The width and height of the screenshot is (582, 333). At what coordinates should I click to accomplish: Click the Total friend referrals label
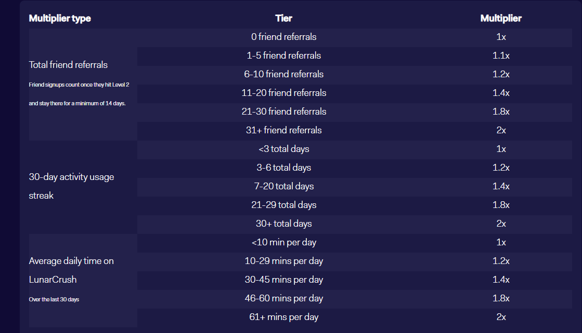point(68,65)
